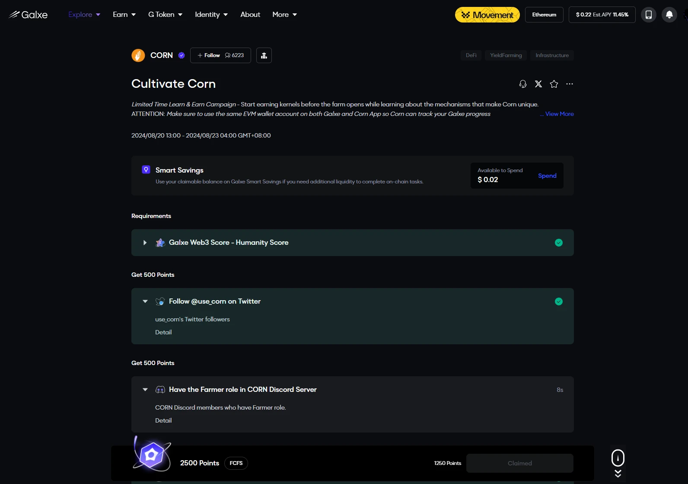Open the Earn dropdown menu
The height and width of the screenshot is (484, 688).
(124, 15)
